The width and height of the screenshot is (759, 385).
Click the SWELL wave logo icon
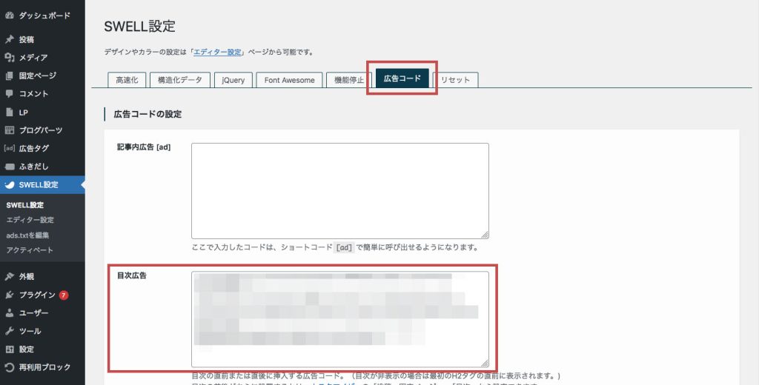click(9, 185)
